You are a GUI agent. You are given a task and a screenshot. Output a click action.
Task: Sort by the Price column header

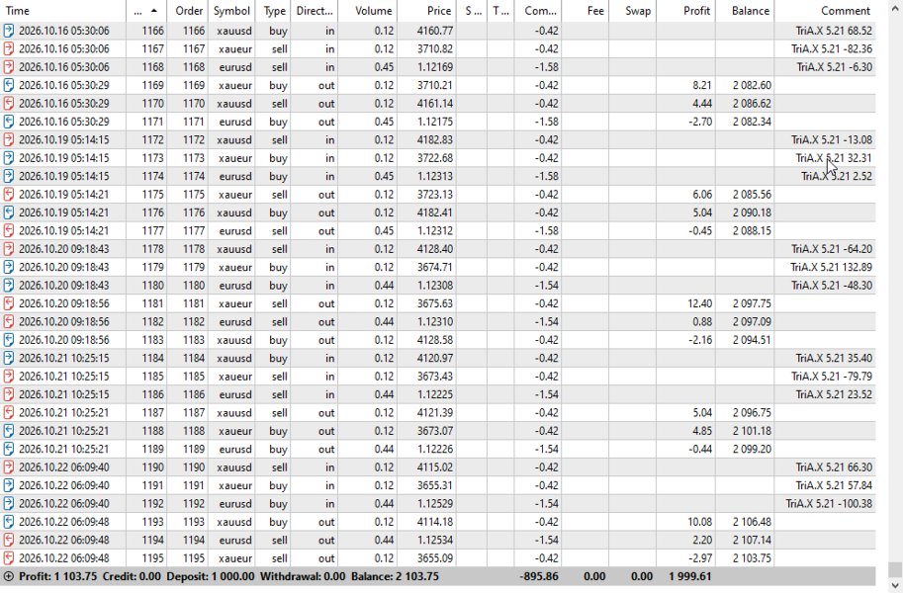coord(426,10)
